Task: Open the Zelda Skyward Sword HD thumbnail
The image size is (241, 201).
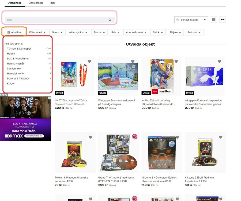Action: (74, 76)
